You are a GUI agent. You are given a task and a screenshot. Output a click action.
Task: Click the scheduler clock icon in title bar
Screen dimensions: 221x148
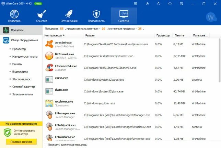coord(147,4)
